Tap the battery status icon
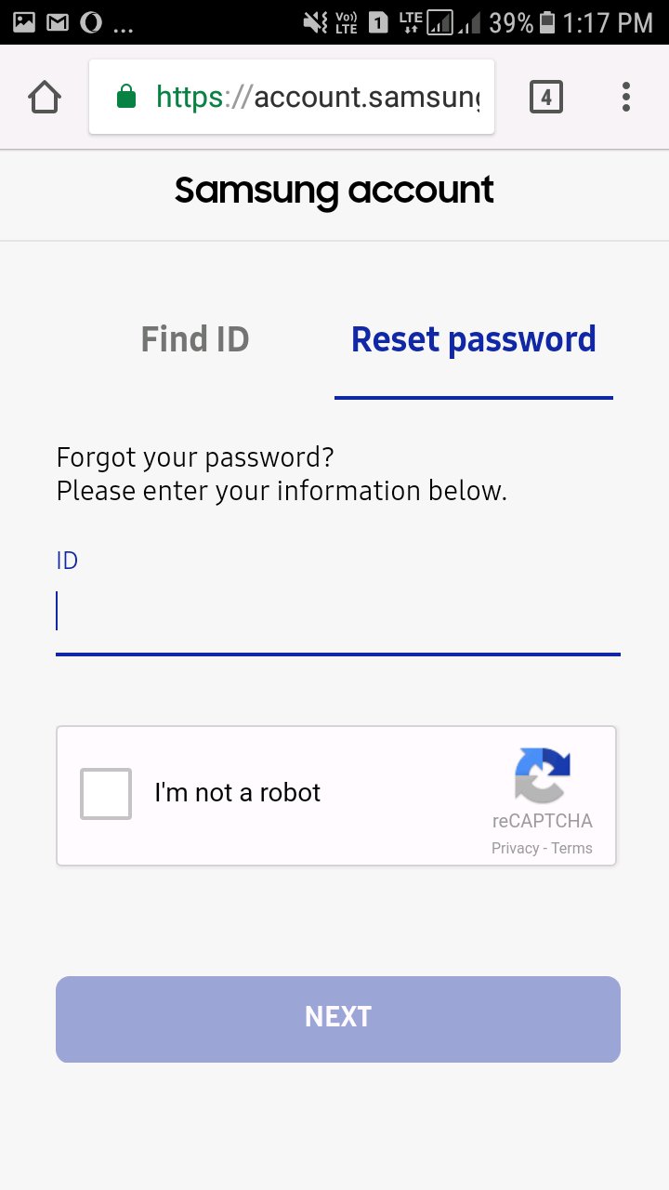 tap(547, 22)
